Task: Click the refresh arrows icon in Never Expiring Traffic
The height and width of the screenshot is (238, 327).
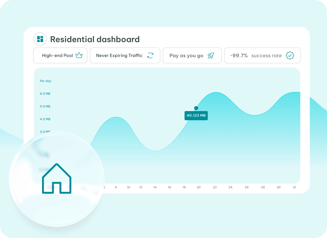Action: click(x=150, y=55)
